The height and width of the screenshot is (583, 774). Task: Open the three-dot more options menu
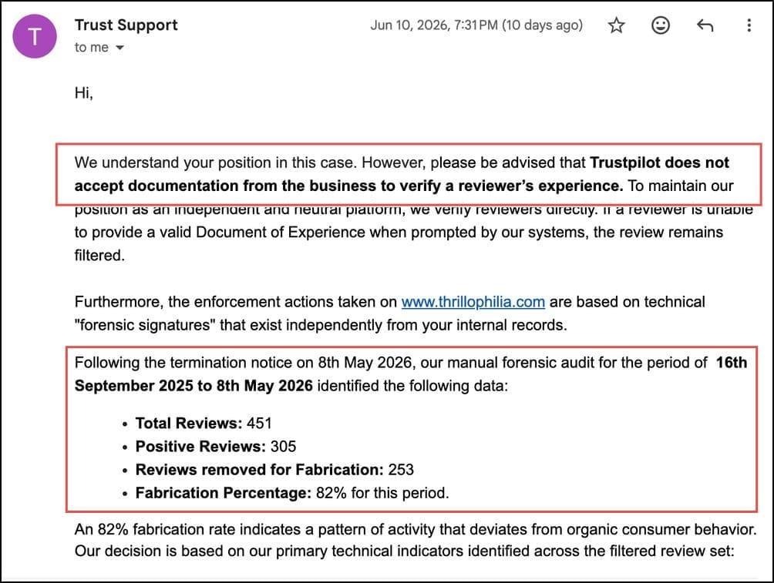point(749,25)
